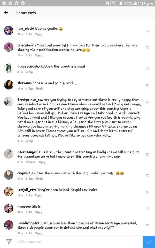Open the onyiviva avatar thumbnail

click(9, 175)
